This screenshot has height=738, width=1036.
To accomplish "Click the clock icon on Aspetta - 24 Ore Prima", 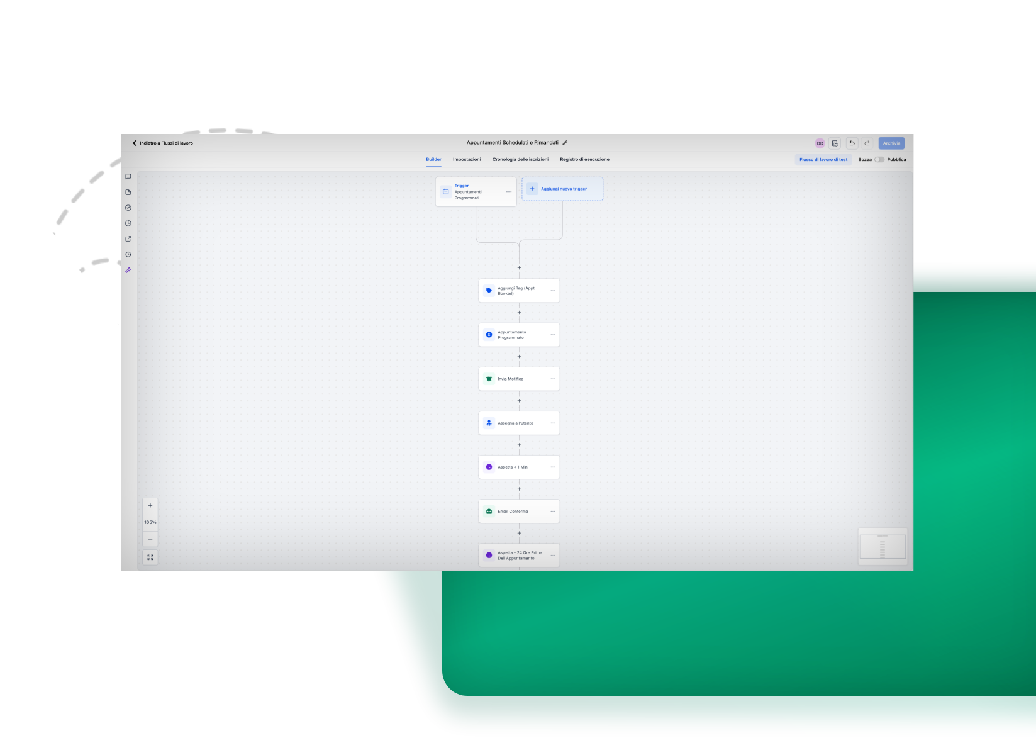I will [489, 556].
